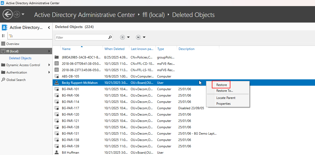Select ffl (local) node in navigation pane
Viewport: 315px width, 155px height.
pyautogui.click(x=26, y=51)
